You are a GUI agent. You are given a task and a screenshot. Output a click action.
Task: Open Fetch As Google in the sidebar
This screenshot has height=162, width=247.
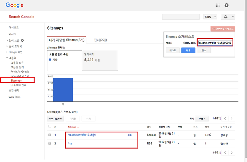(x=20, y=72)
